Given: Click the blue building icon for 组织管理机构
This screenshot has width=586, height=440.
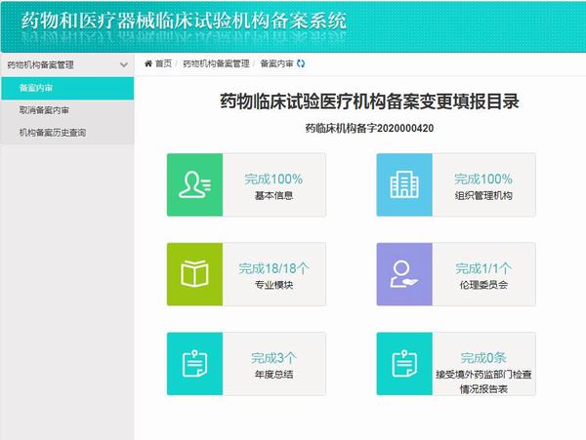Looking at the screenshot, I should coord(404,185).
